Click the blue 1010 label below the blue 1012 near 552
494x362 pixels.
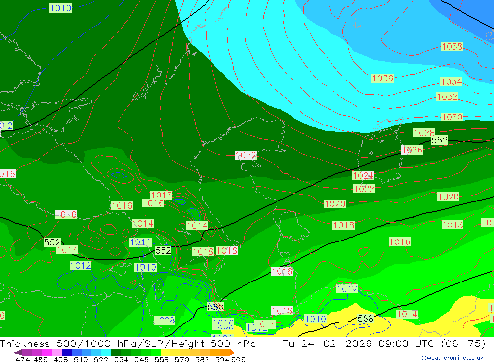pos(145,268)
